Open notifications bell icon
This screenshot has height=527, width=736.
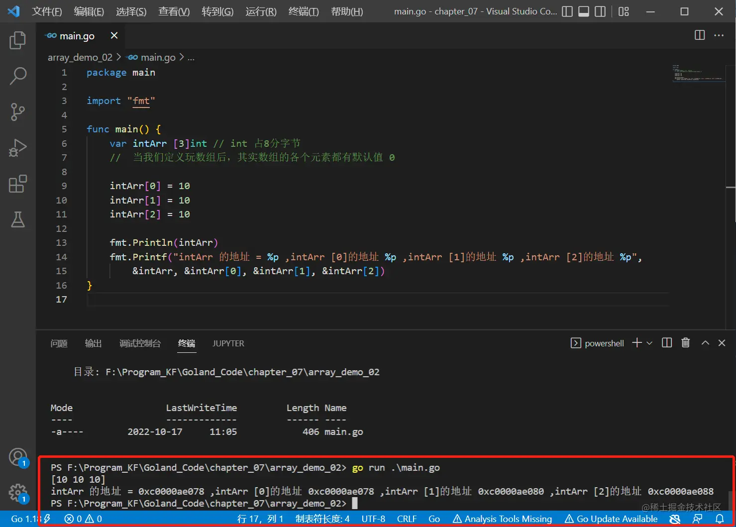[x=720, y=519]
